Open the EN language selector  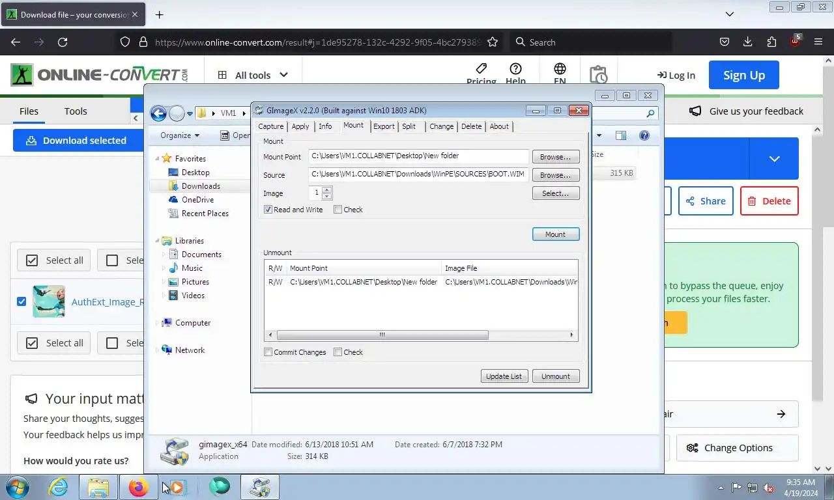[560, 74]
